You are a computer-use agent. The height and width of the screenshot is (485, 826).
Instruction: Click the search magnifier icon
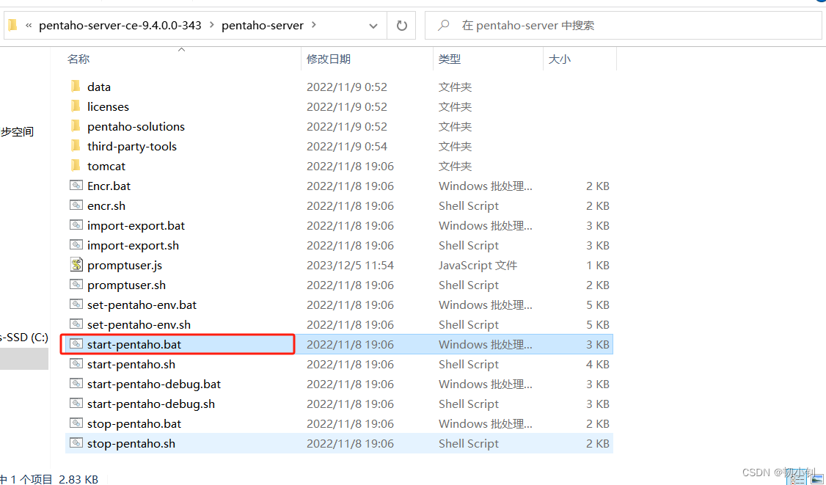(444, 25)
